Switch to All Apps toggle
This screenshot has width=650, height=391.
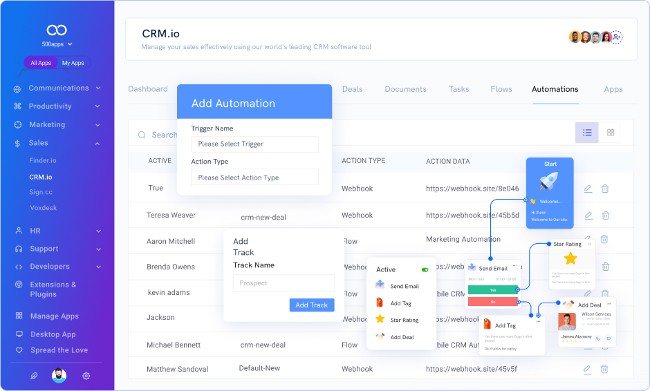point(41,63)
